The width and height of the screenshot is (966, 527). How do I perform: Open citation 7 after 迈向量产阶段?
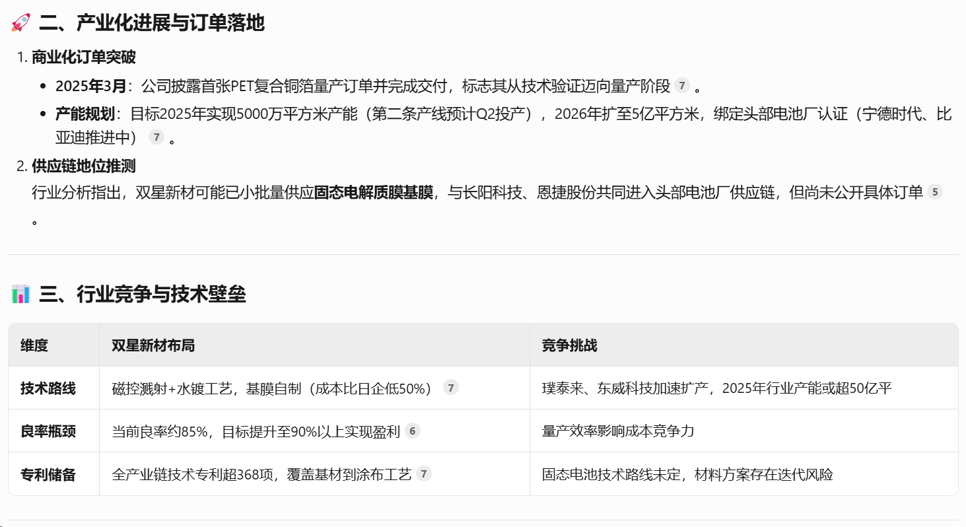(682, 86)
